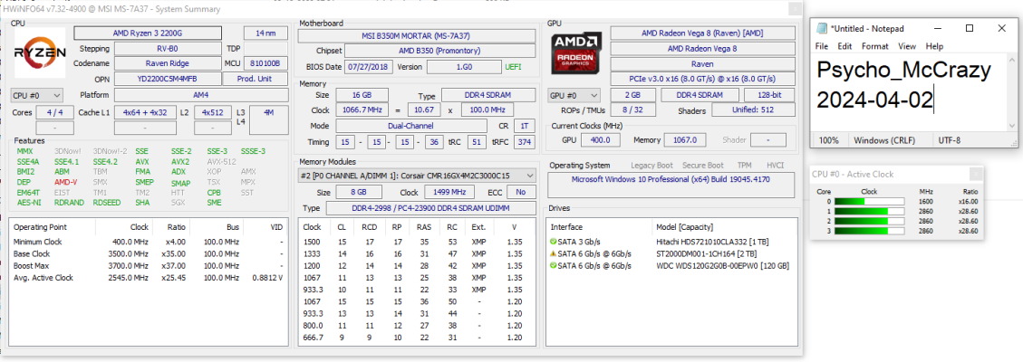Expand the memory module selection dropdown

(x=418, y=176)
